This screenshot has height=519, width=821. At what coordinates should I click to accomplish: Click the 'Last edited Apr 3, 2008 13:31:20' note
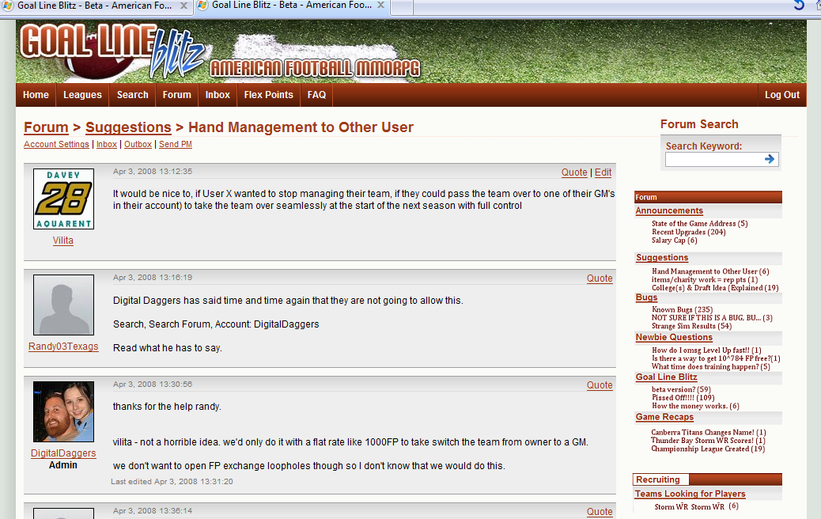(172, 481)
